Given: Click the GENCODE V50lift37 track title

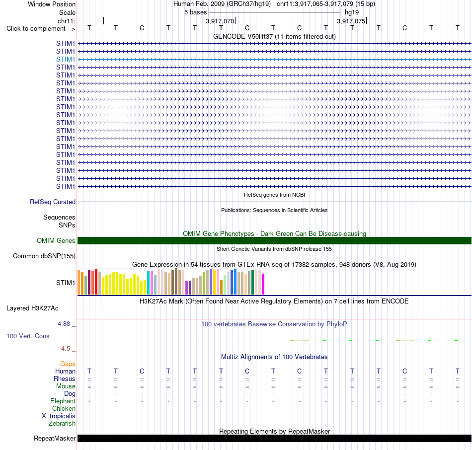Looking at the screenshot, I should pos(274,36).
